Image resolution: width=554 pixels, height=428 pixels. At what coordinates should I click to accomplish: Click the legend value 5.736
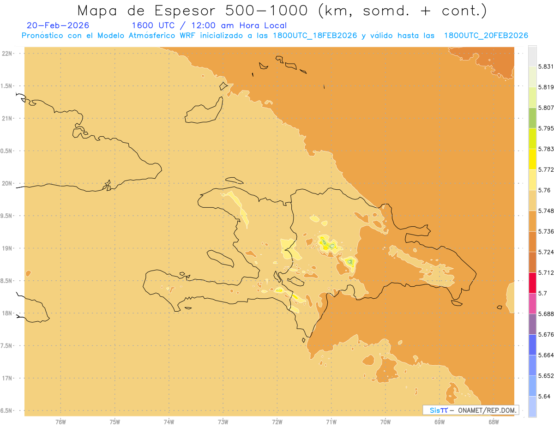[x=546, y=231]
